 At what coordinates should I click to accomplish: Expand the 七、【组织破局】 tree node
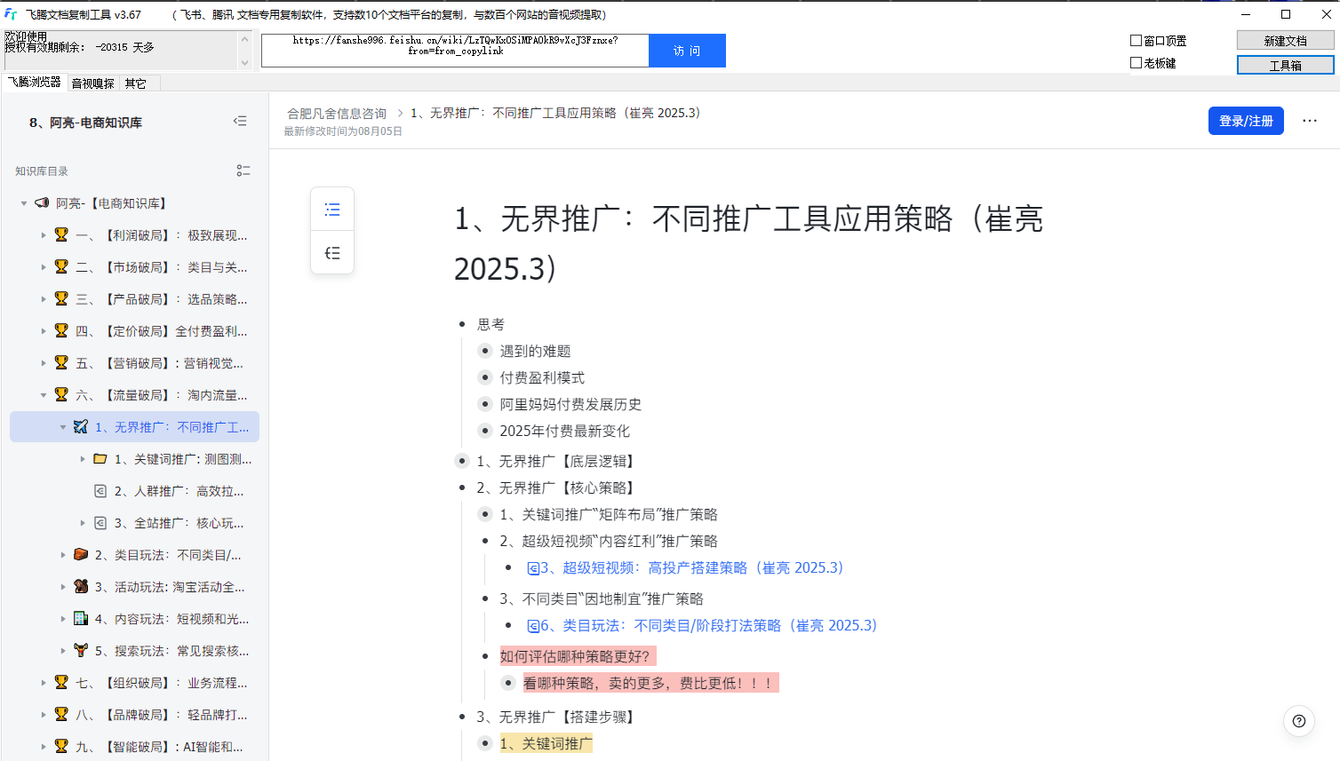pyautogui.click(x=44, y=683)
